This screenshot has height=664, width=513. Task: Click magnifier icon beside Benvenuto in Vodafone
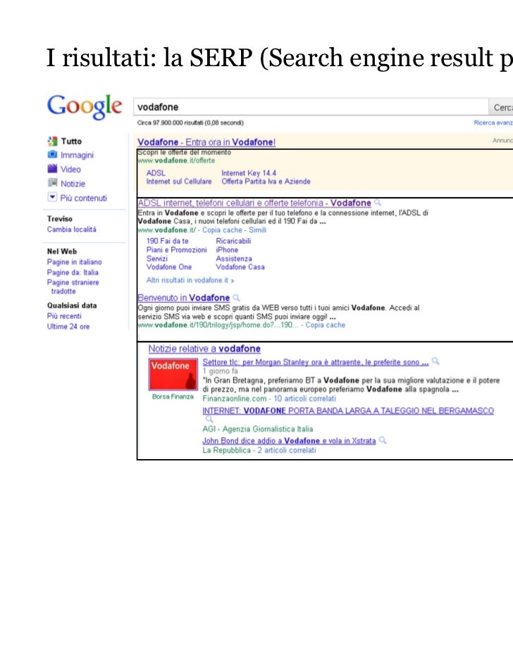pyautogui.click(x=236, y=298)
